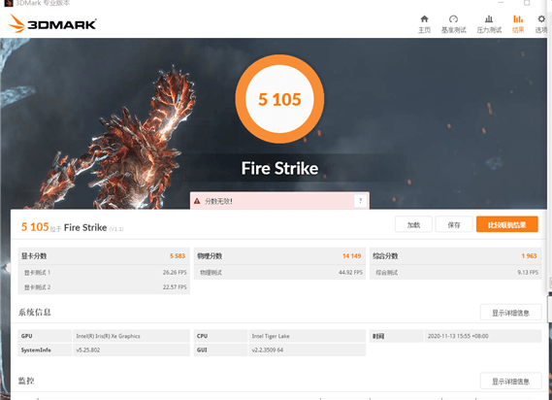Click the orange compare online results button

click(x=507, y=224)
